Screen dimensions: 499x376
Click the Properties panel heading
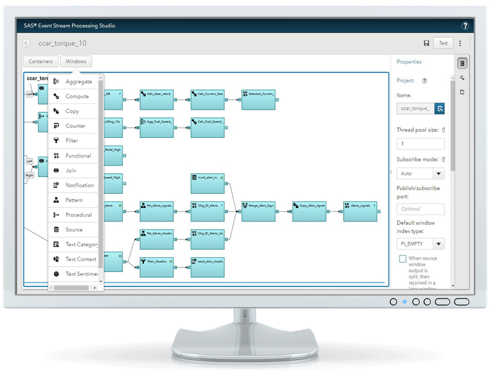pos(408,62)
